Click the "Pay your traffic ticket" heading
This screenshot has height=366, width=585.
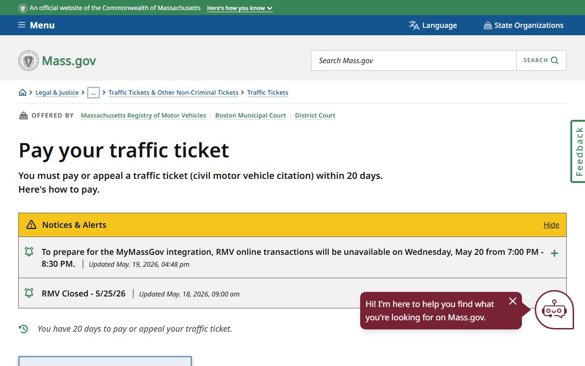[123, 150]
